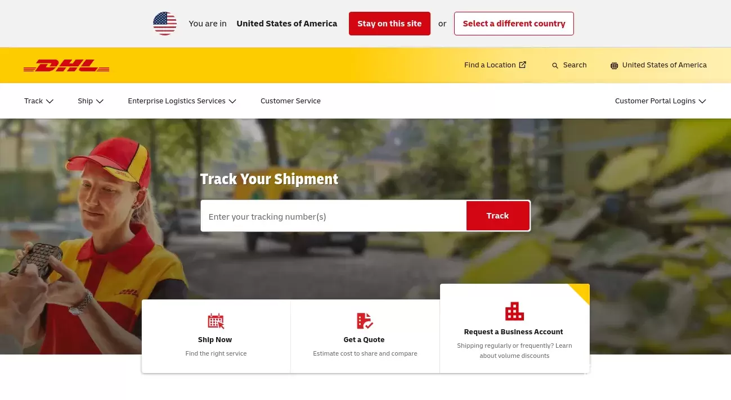
Task: Click the tracking number input field
Action: [x=334, y=216]
